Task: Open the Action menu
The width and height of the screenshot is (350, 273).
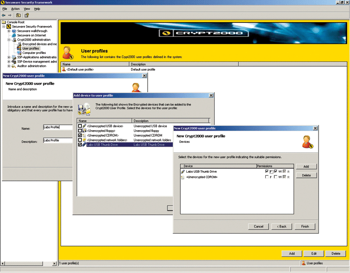Action: [x=16, y=9]
